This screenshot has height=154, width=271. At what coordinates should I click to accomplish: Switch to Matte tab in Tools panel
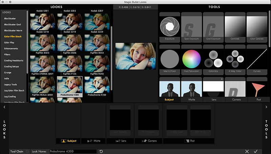[x=192, y=100]
